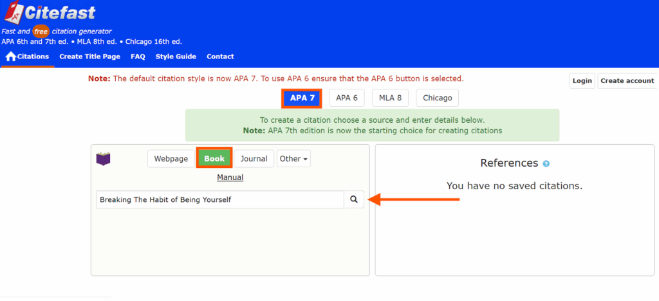This screenshot has width=659, height=301.
Task: Click the References help question icon
Action: 546,164
